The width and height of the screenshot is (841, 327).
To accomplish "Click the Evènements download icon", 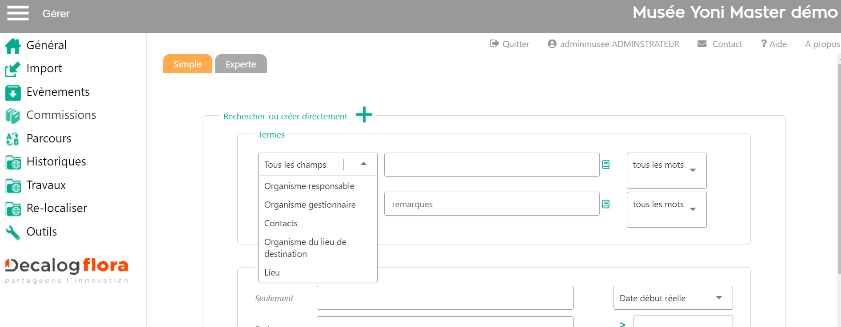I will 13,92.
